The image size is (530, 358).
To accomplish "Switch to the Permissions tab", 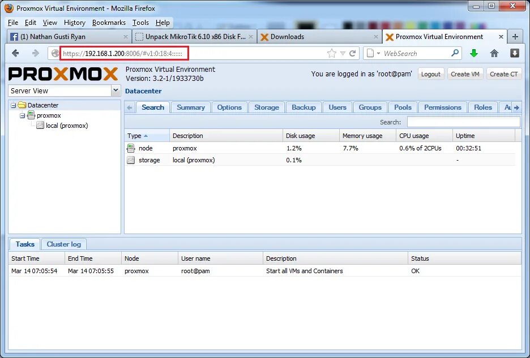I will tap(443, 107).
